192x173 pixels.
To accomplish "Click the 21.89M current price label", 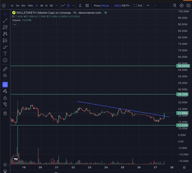I will coord(182,113).
